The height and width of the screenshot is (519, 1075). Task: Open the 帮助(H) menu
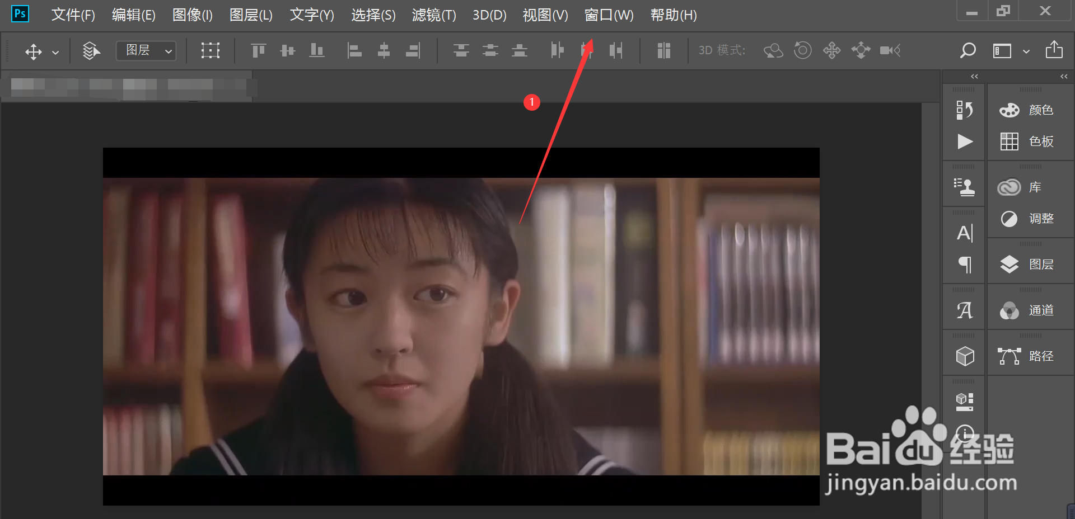click(x=674, y=15)
